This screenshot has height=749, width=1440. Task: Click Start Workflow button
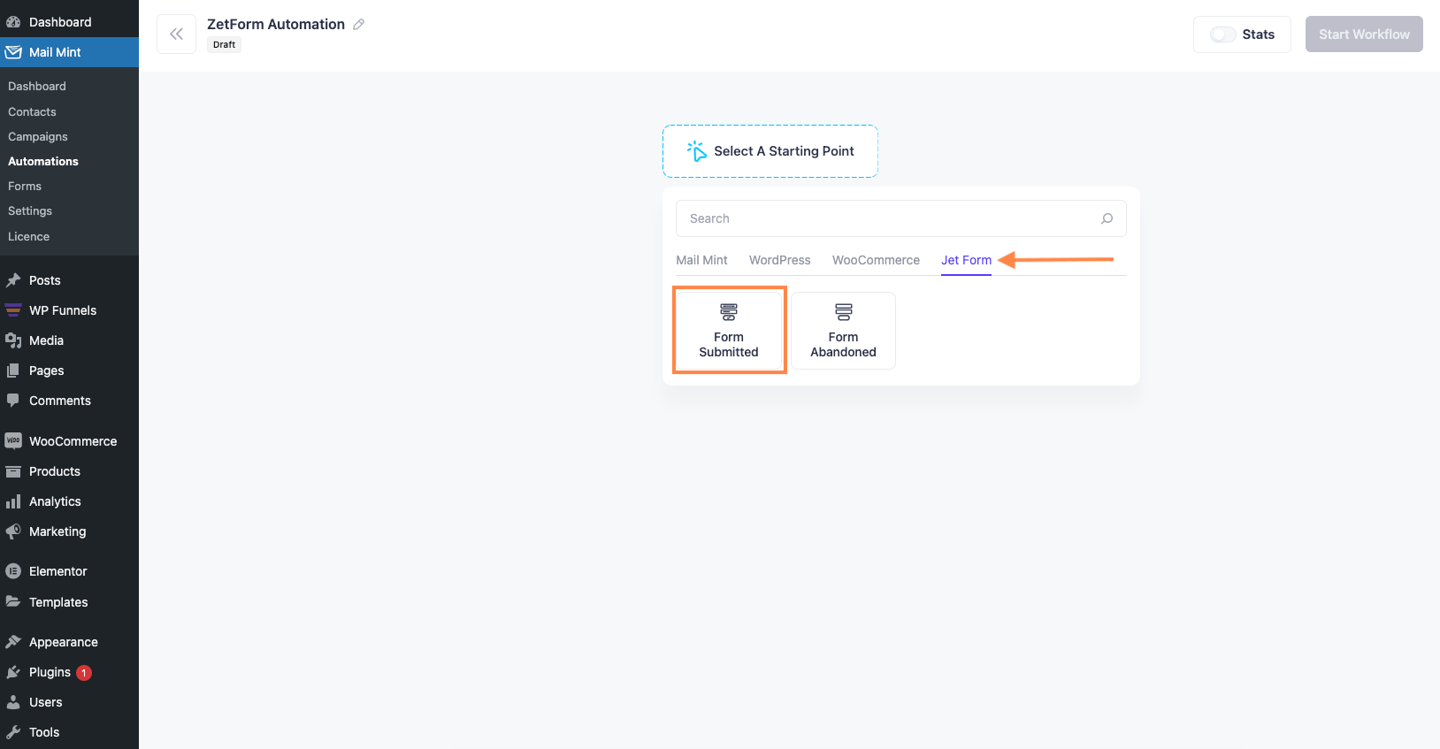pyautogui.click(x=1364, y=34)
